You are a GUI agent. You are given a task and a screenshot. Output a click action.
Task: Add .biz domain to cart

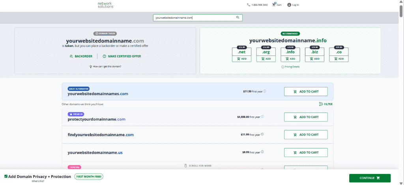coord(314,59)
